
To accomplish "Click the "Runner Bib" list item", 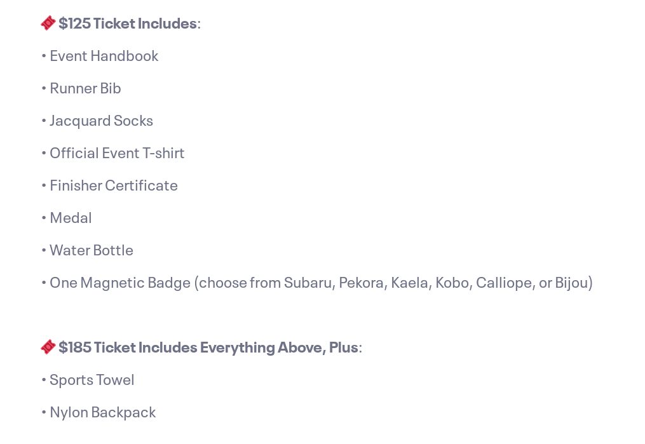I will (85, 88).
